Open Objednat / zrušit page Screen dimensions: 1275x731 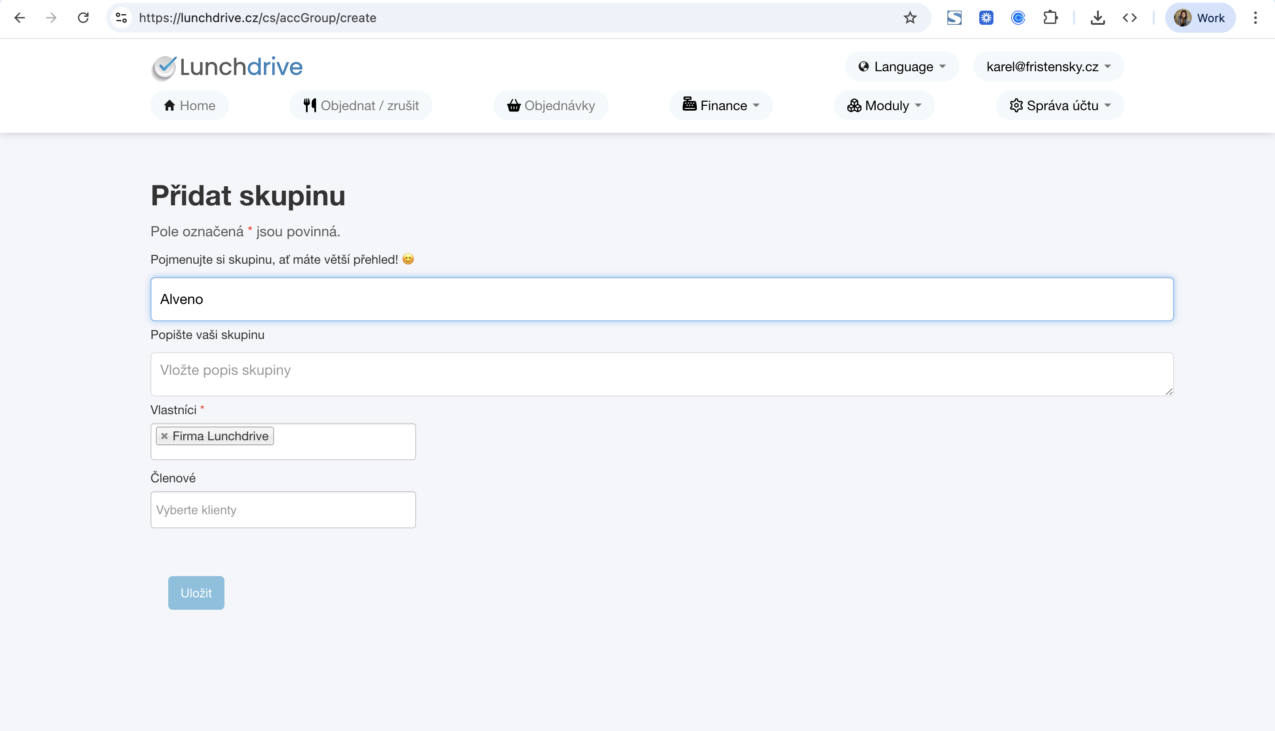point(360,105)
